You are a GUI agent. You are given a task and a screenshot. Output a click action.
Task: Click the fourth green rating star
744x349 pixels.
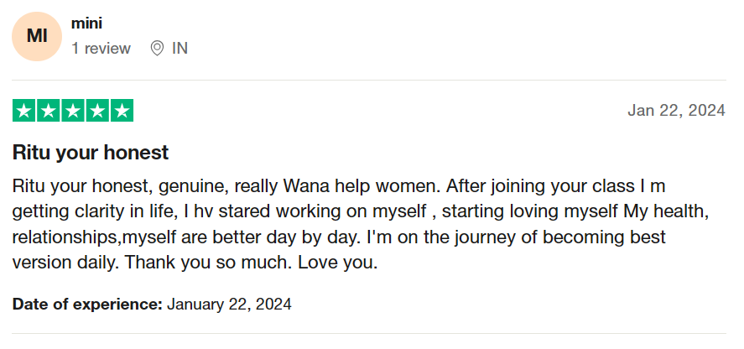97,111
